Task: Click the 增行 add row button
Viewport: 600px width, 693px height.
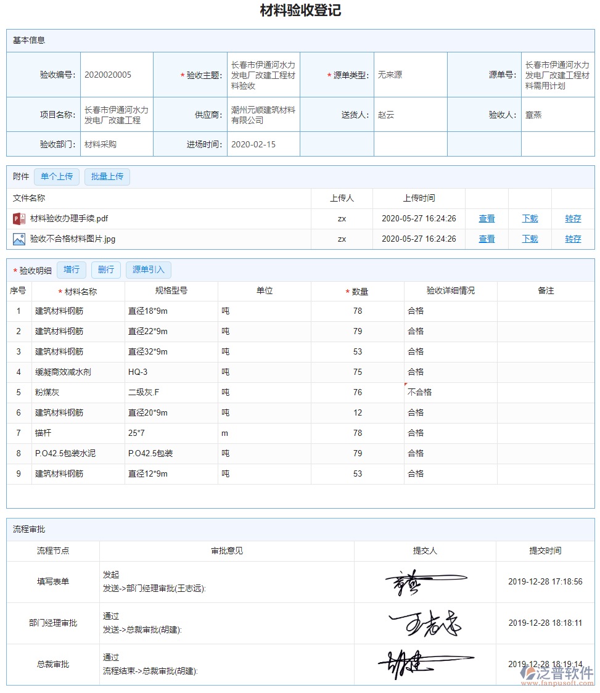Action: (x=71, y=269)
